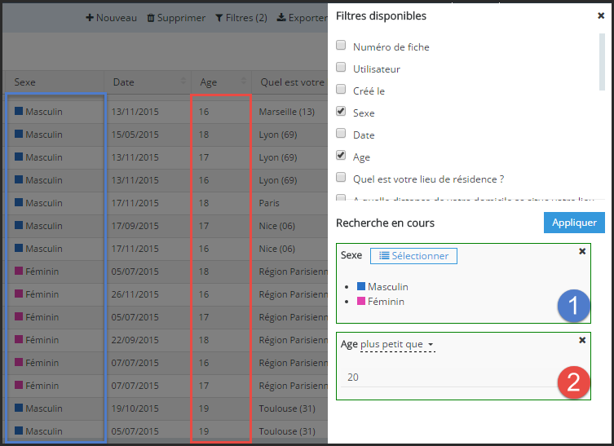
Task: Check the Utilisateur filter checkbox
Action: click(341, 67)
